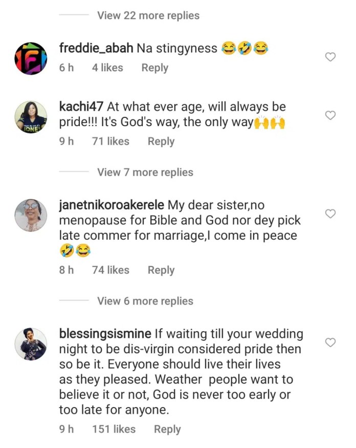This screenshot has width=356, height=448.
Task: Open freddie_abah's profile picture
Action: click(31, 58)
